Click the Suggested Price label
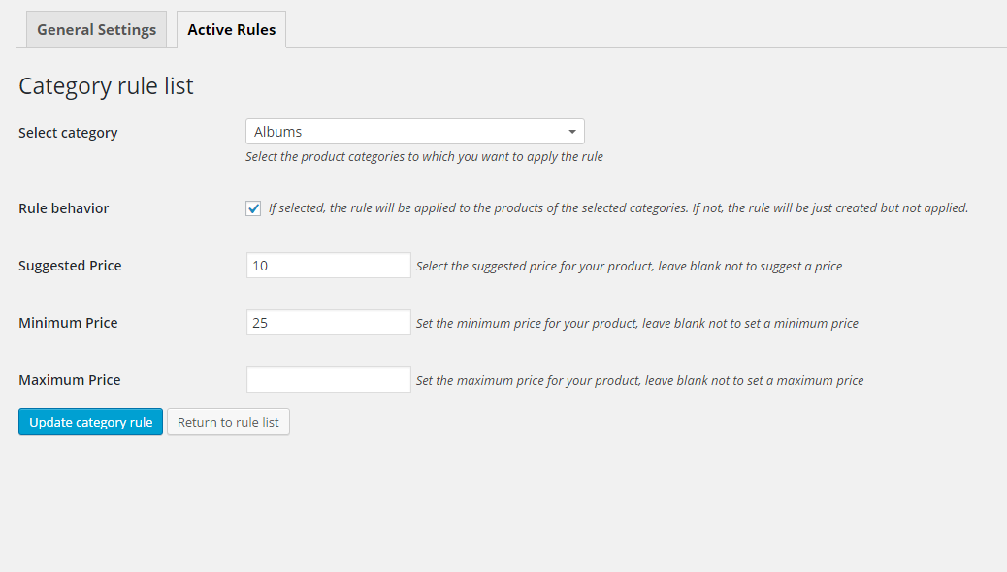The width and height of the screenshot is (1007, 572). [x=70, y=266]
